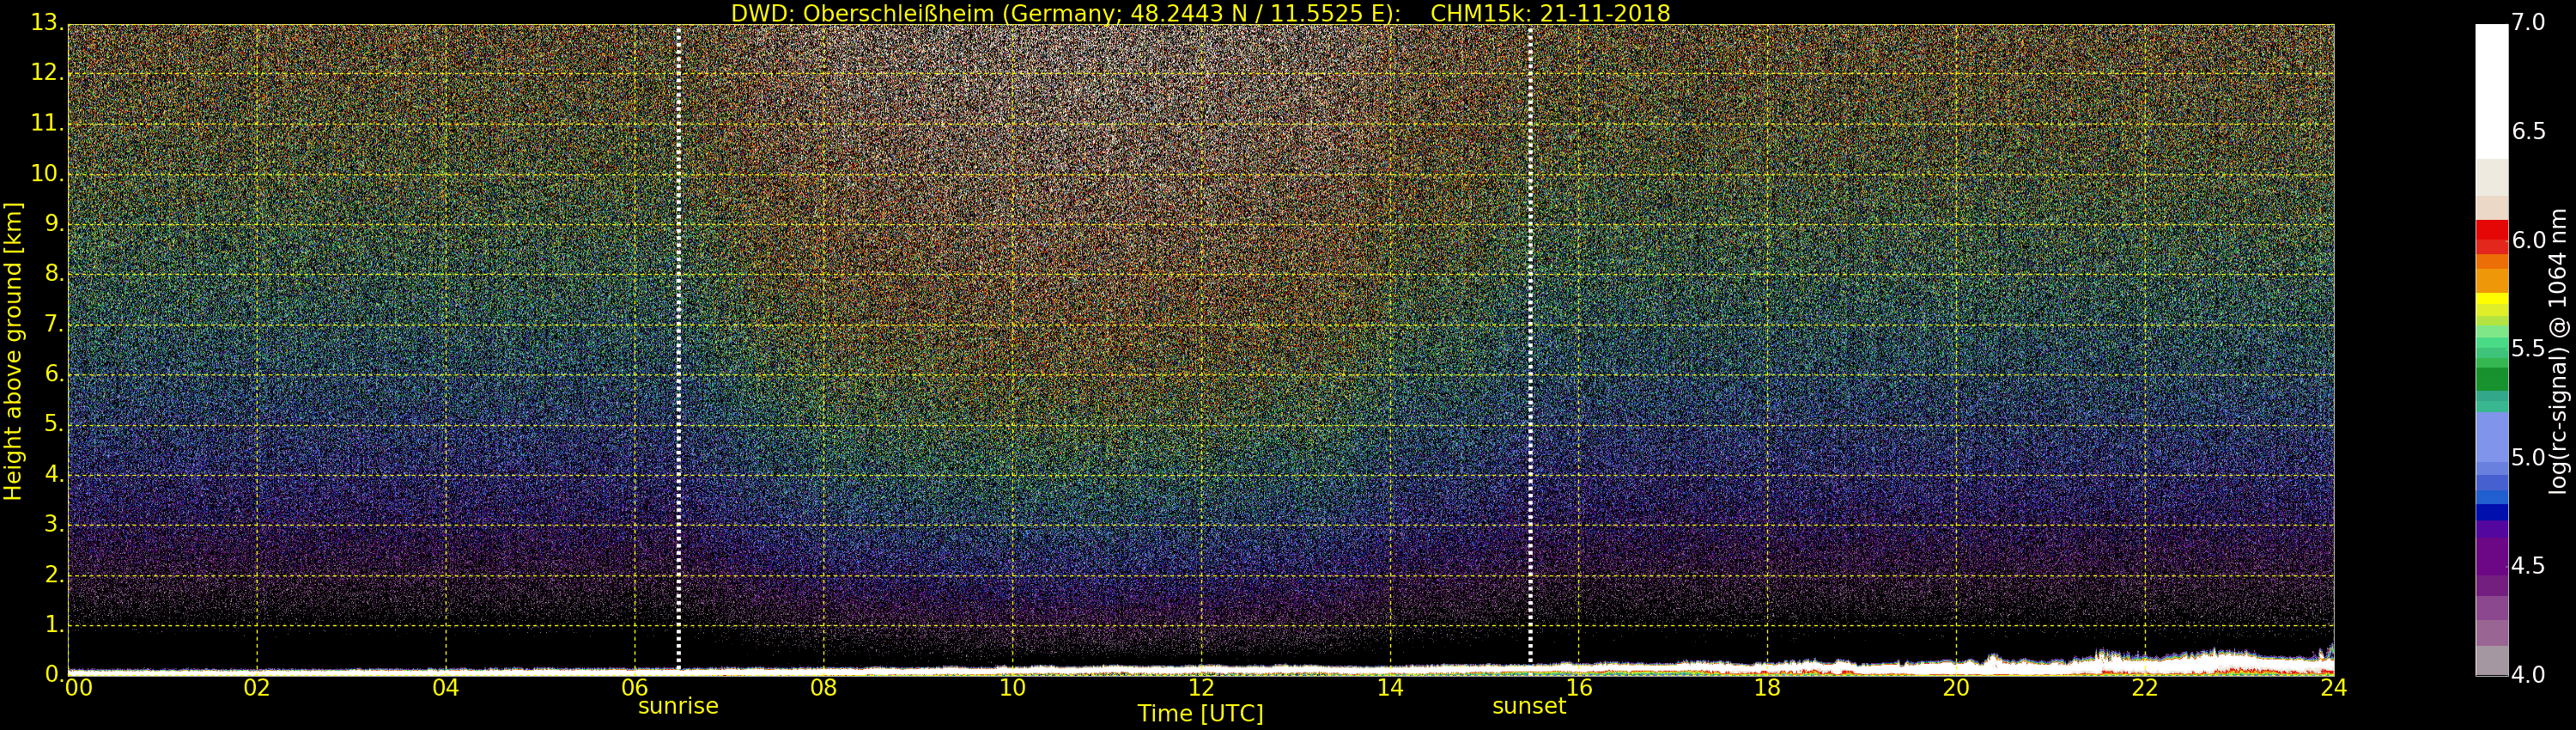
Task: Click the "00" time axis tick label
Action: (79, 687)
